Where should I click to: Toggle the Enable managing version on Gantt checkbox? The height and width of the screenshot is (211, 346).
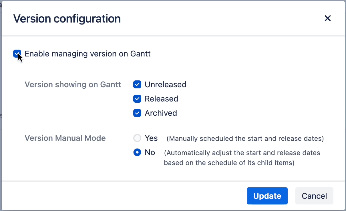point(17,54)
